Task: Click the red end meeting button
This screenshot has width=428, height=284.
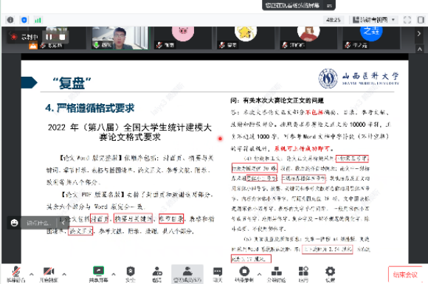Action: (x=405, y=274)
